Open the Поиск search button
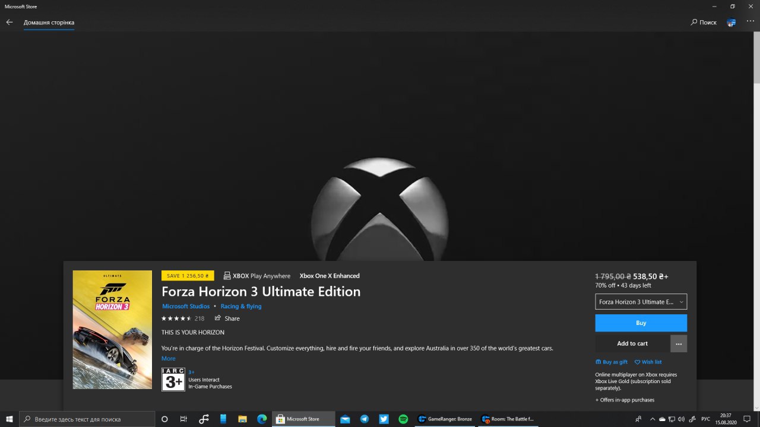The height and width of the screenshot is (427, 760). (x=704, y=22)
